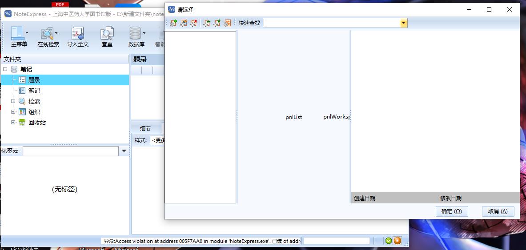Viewport: 526px width, 250px height.
Task: Click the export (green arrow out) icon in the 请选择 dialog
Action: 207,23
